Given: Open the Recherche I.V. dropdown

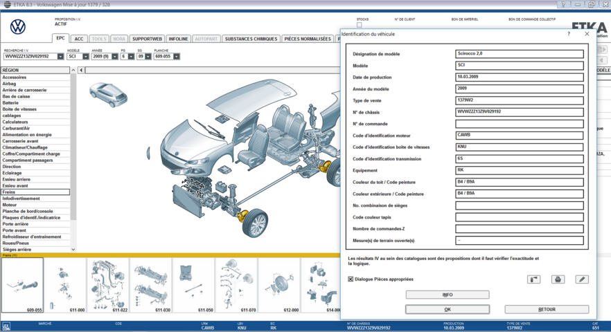Looking at the screenshot, I should tap(60, 57).
